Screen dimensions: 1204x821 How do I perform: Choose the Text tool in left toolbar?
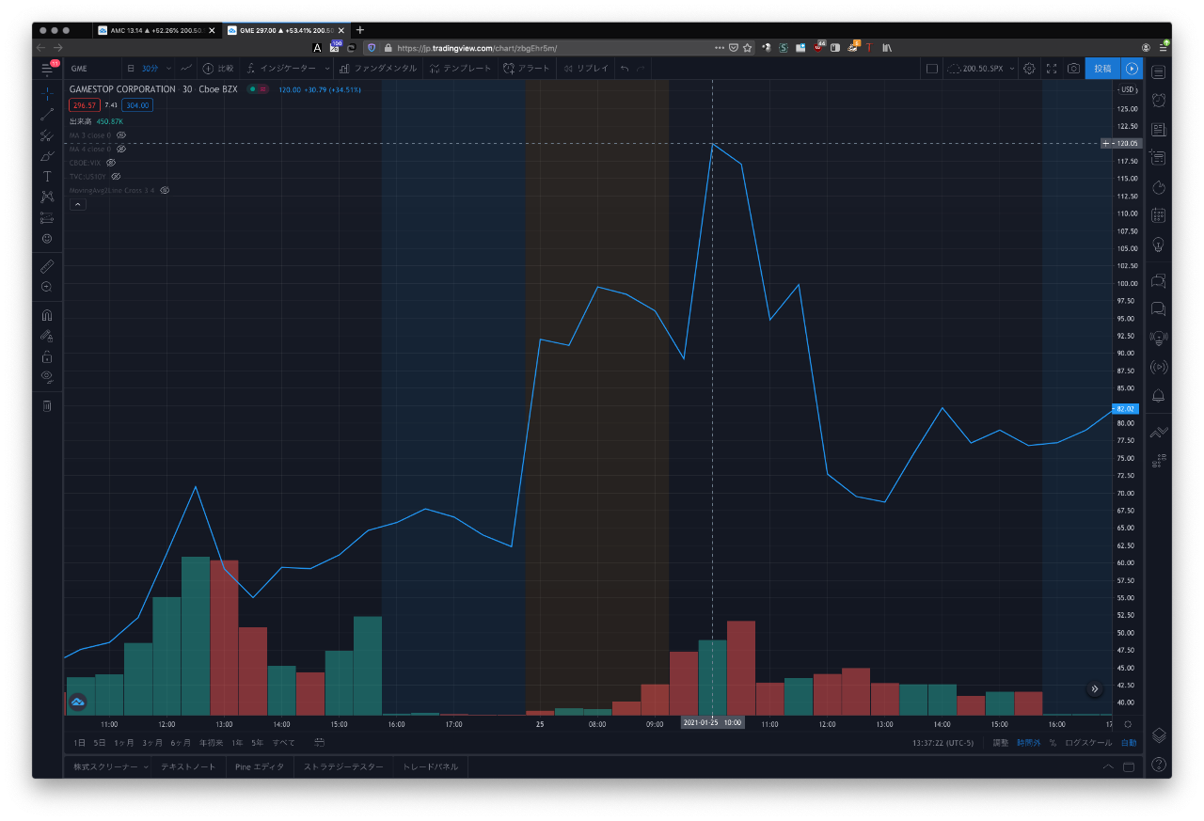coord(47,177)
